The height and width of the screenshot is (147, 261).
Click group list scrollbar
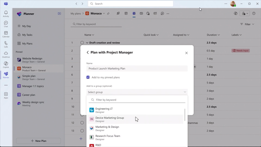(185, 115)
